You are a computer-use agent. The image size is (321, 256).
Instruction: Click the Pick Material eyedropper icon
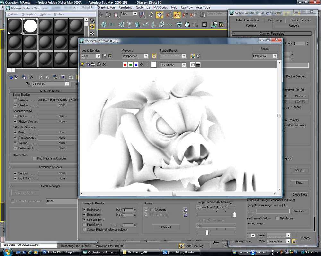pos(28,84)
